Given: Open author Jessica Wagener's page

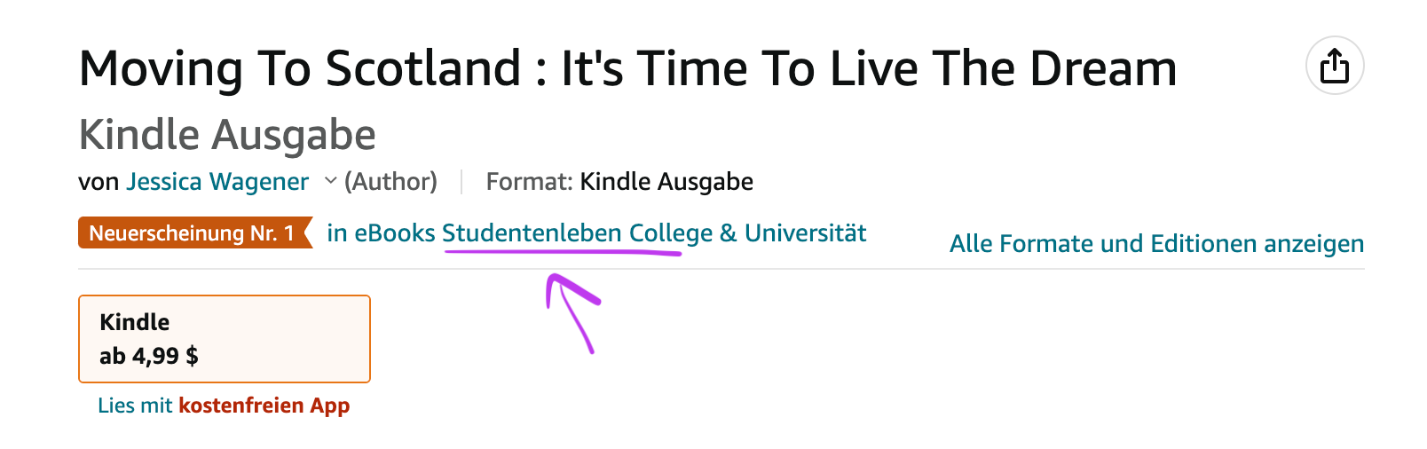Looking at the screenshot, I should pyautogui.click(x=217, y=182).
